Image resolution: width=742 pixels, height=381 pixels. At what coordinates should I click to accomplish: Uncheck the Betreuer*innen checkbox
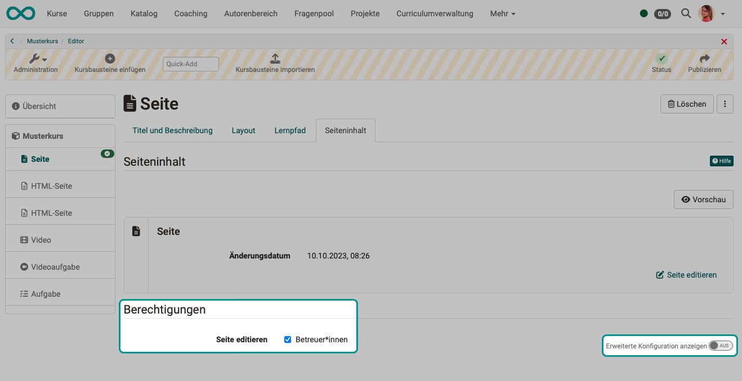288,339
